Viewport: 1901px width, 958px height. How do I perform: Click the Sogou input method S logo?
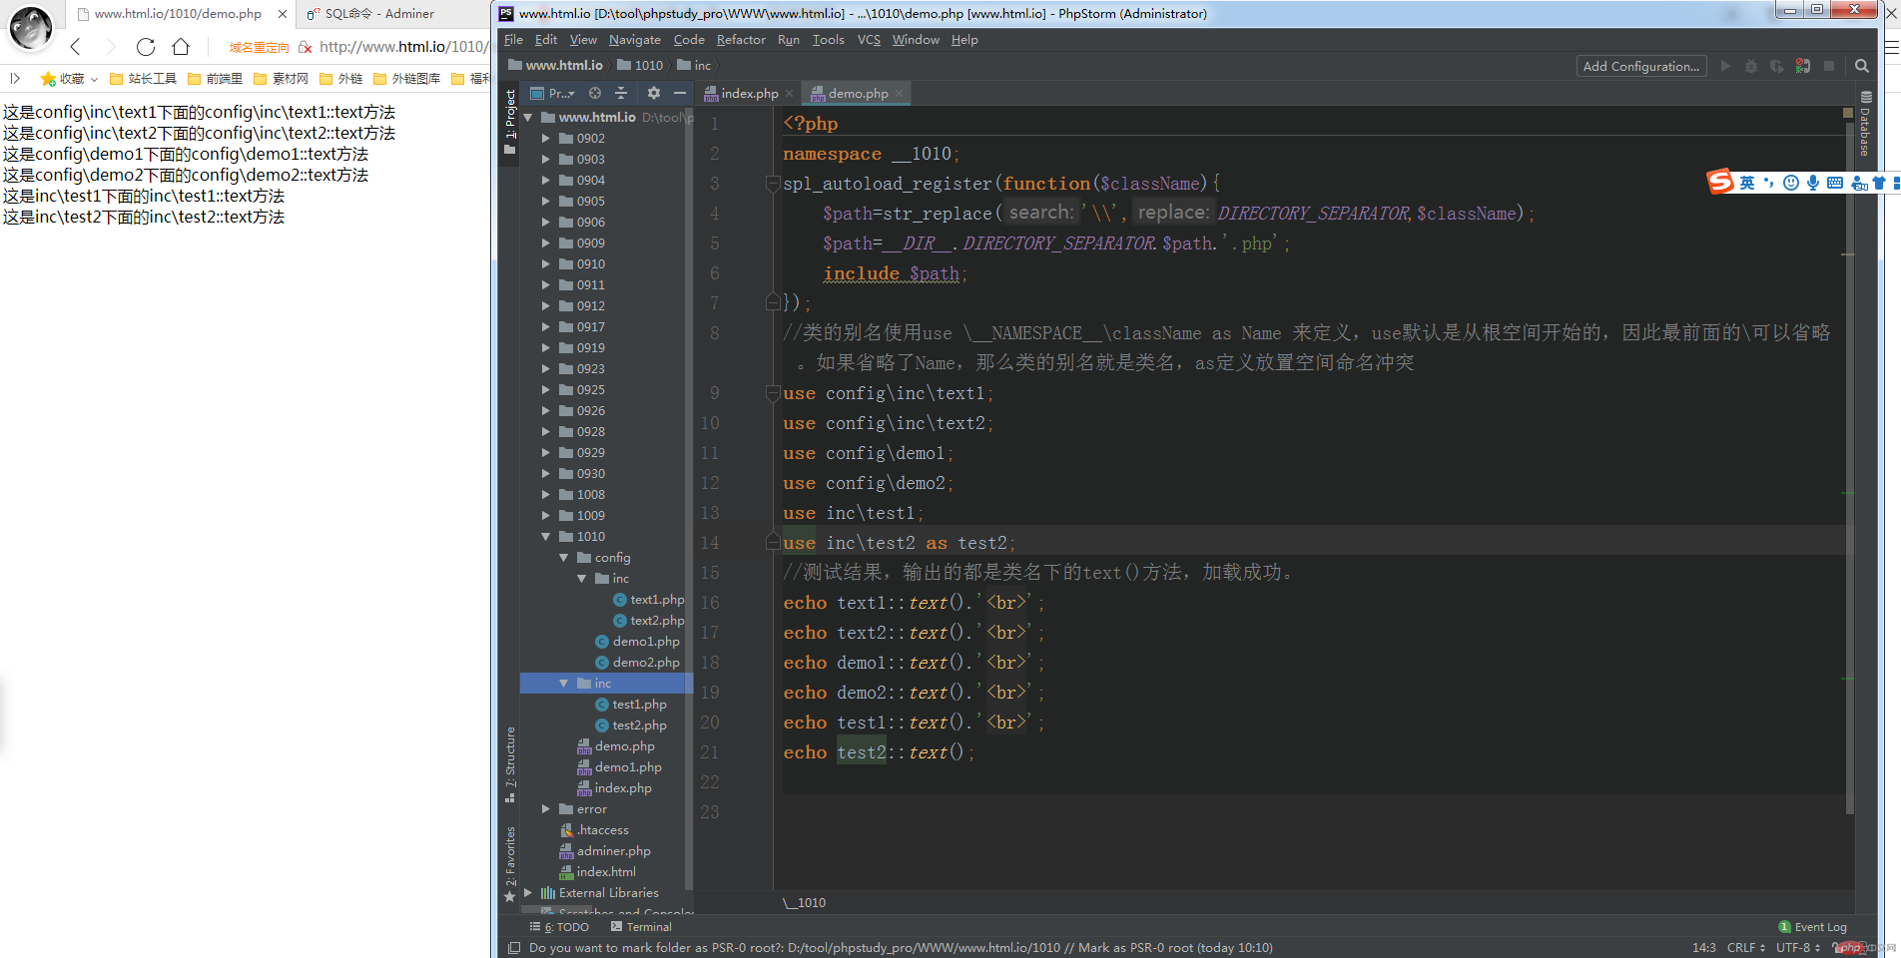(x=1720, y=182)
